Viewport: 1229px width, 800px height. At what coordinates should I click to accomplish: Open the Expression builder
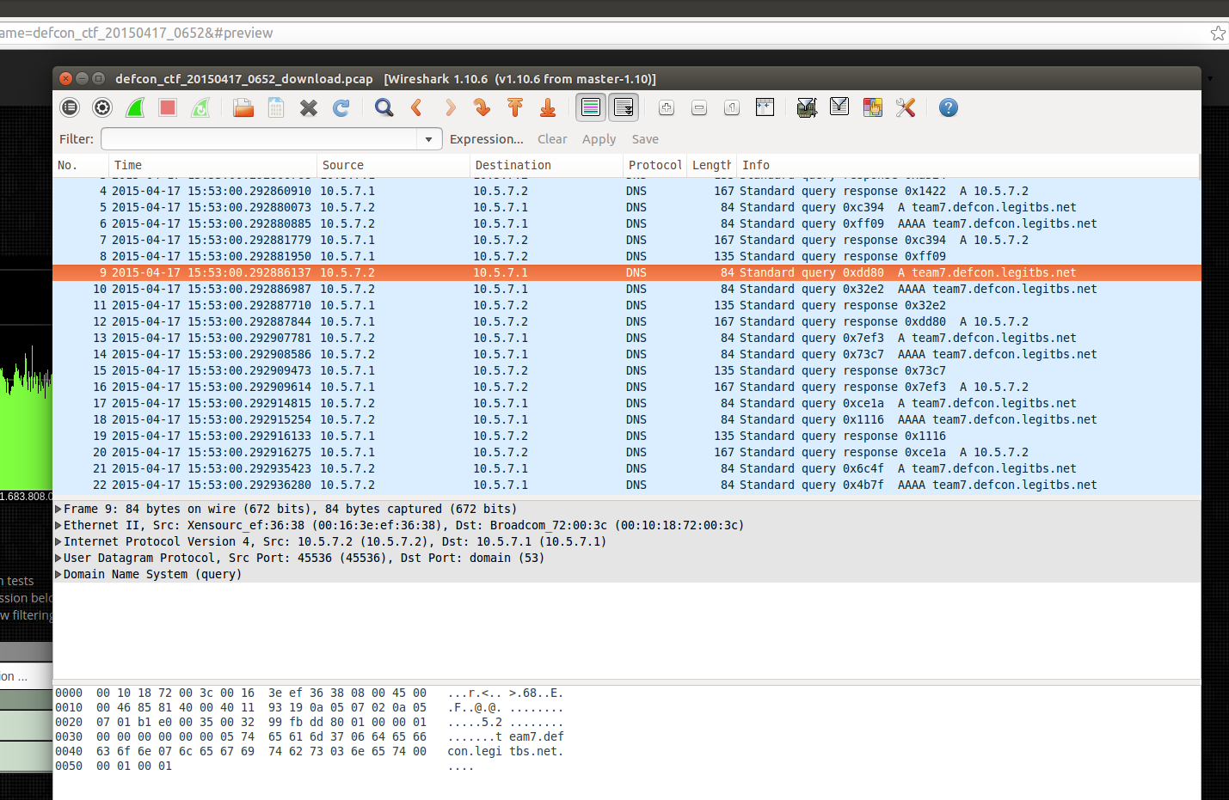pos(487,138)
